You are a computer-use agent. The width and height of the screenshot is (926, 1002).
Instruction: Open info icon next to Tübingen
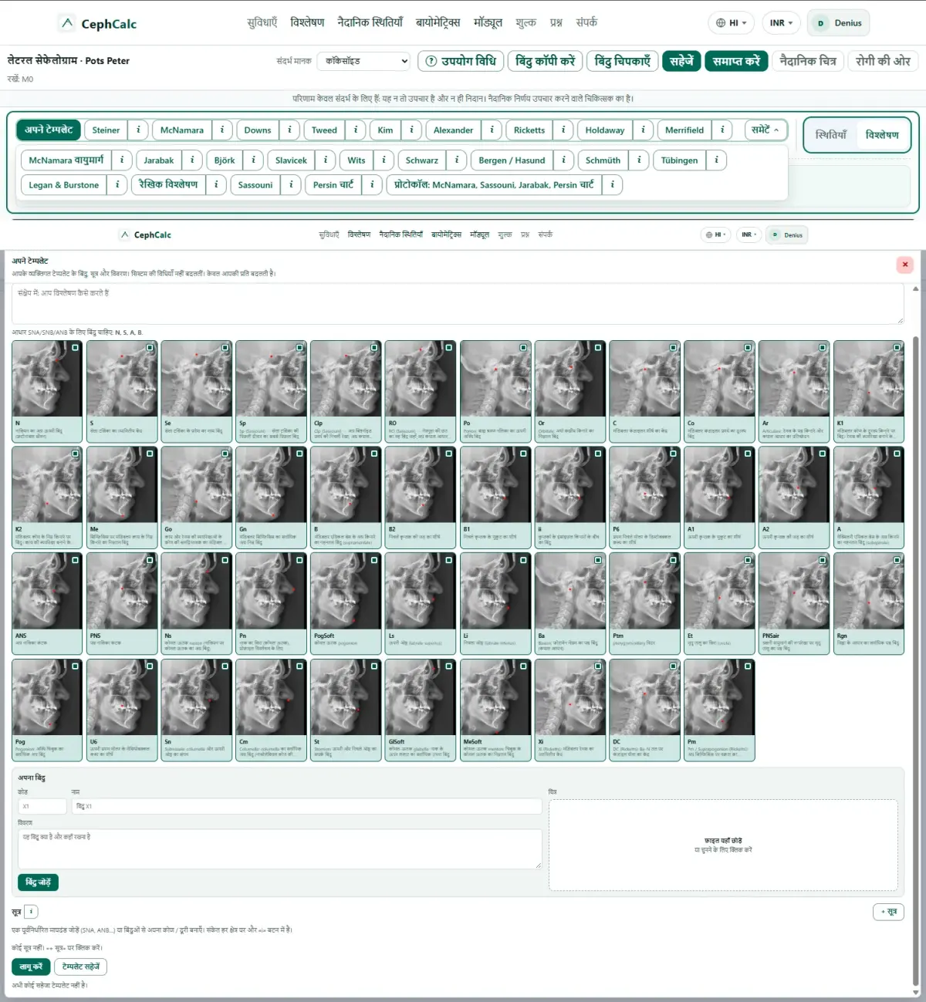[716, 160]
